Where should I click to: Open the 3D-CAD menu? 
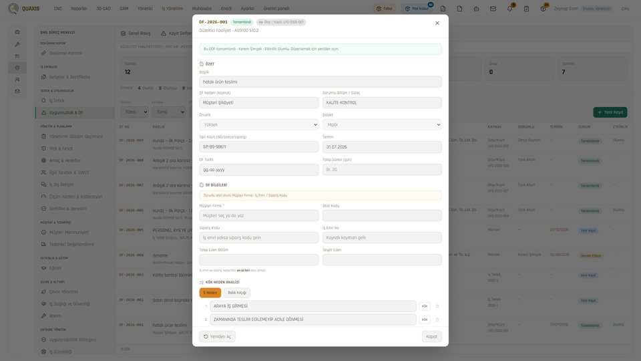pyautogui.click(x=103, y=9)
